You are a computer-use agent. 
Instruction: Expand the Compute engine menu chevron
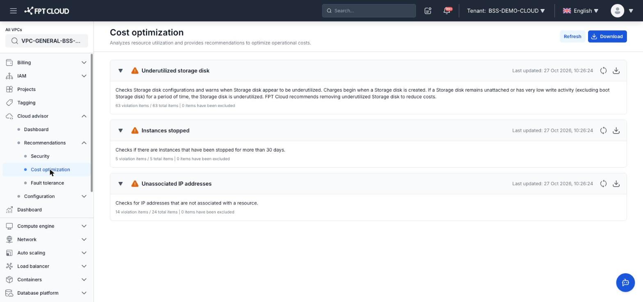[x=84, y=226]
